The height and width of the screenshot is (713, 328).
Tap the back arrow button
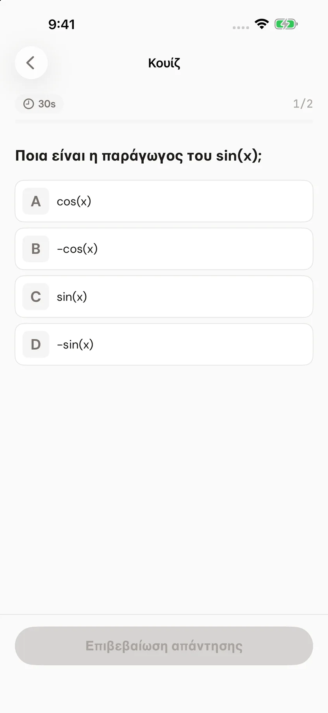pos(31,63)
